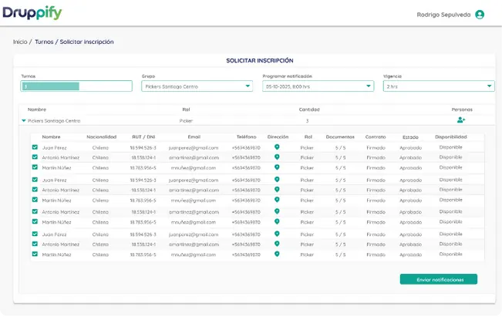Click the Dirección column header
502x317 pixels.
pos(278,137)
